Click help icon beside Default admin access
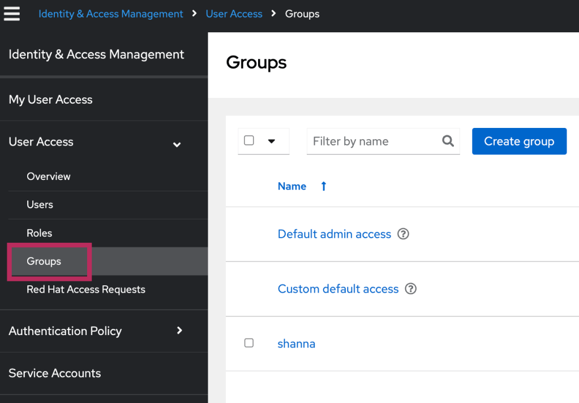Image resolution: width=579 pixels, height=403 pixels. click(x=403, y=234)
